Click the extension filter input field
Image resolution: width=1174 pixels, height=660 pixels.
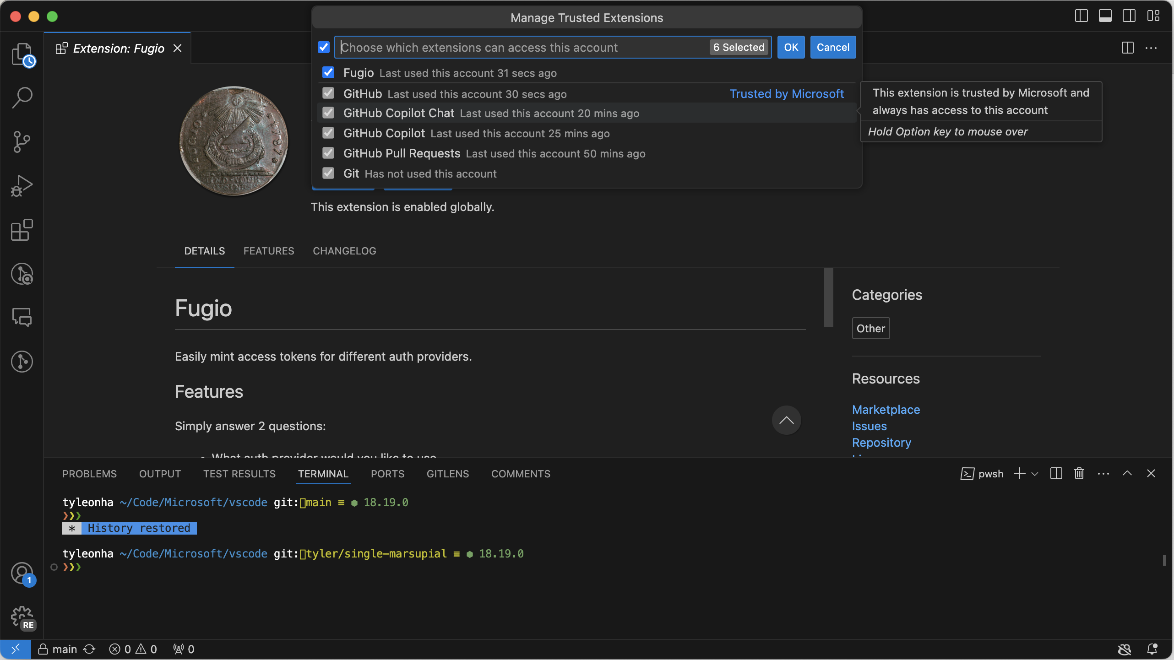click(x=504, y=47)
